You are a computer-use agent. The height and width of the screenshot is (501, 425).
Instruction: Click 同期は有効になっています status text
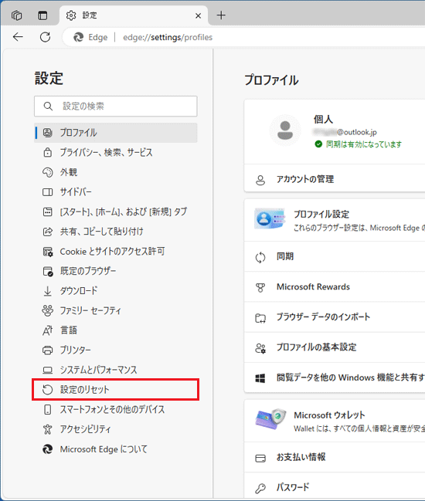pyautogui.click(x=364, y=144)
